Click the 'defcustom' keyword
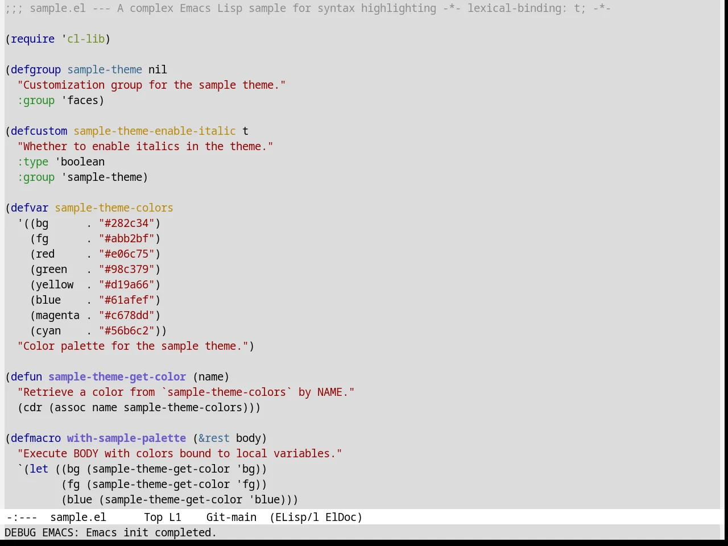This screenshot has width=728, height=546. (39, 131)
